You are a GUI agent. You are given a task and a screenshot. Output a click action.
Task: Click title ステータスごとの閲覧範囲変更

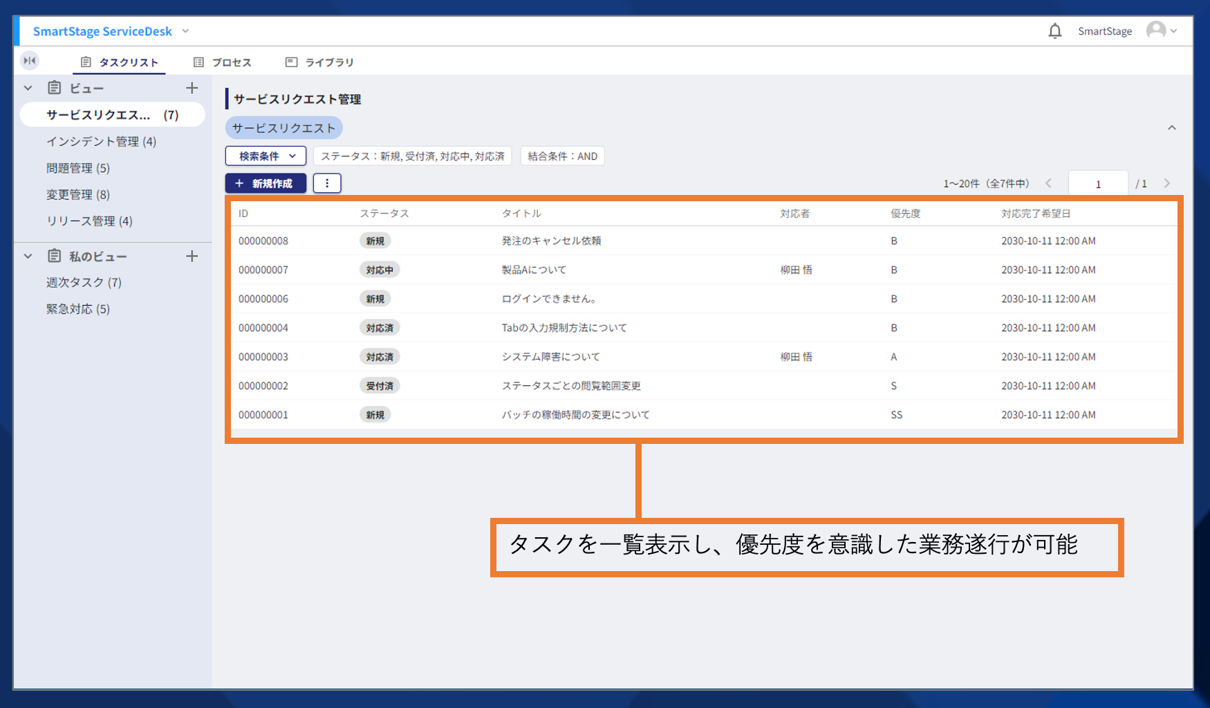point(571,386)
